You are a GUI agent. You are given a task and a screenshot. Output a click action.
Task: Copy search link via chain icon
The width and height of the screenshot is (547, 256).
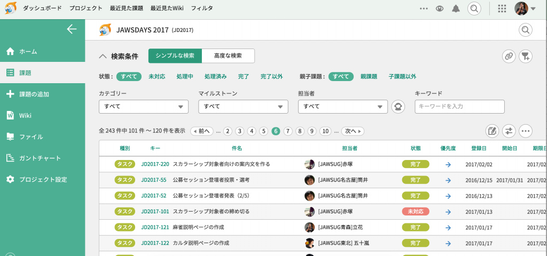point(509,56)
